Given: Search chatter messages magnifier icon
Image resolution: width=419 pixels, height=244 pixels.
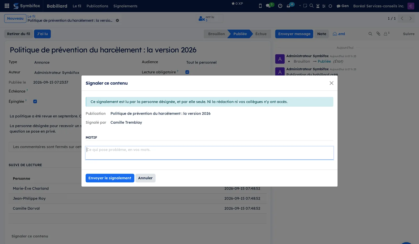Looking at the screenshot, I should [x=370, y=34].
